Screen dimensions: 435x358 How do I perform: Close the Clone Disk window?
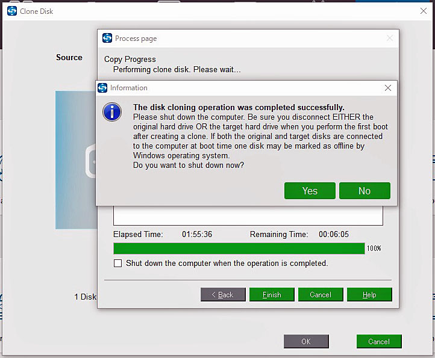(424, 11)
